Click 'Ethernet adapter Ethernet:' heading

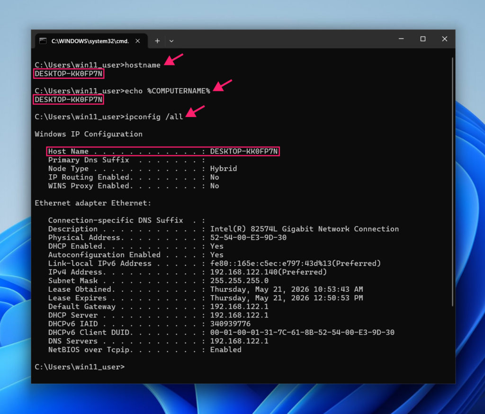tap(93, 203)
